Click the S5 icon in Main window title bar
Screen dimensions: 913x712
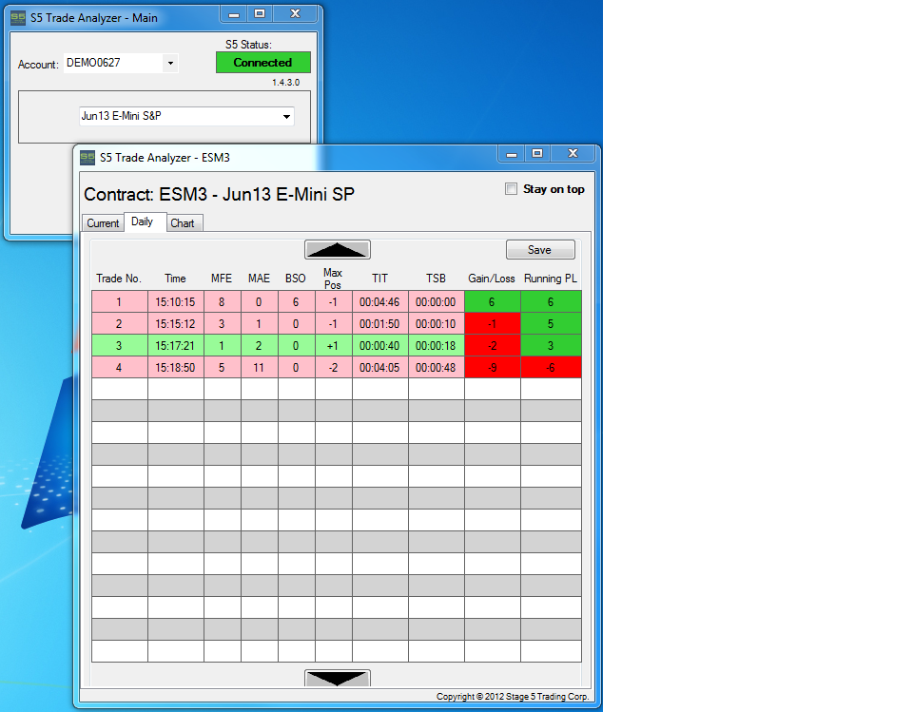pyautogui.click(x=18, y=17)
